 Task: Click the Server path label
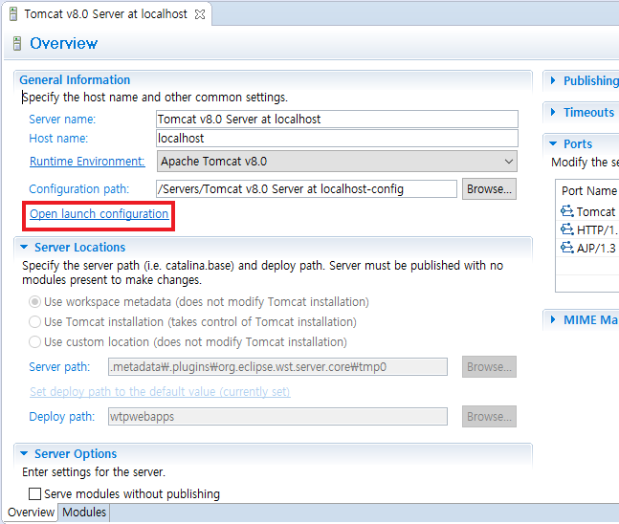tap(59, 367)
